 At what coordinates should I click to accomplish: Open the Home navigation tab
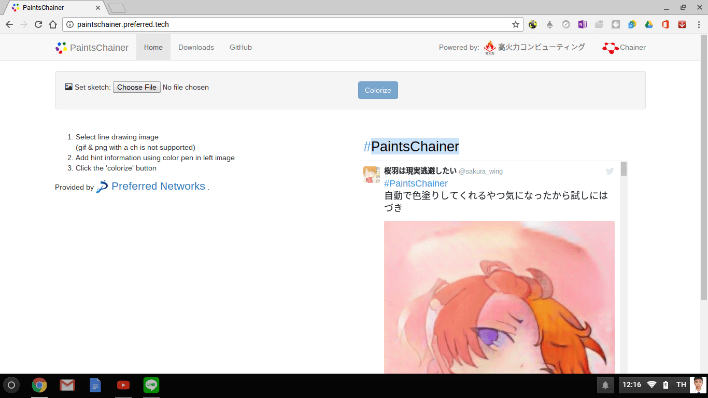(153, 47)
